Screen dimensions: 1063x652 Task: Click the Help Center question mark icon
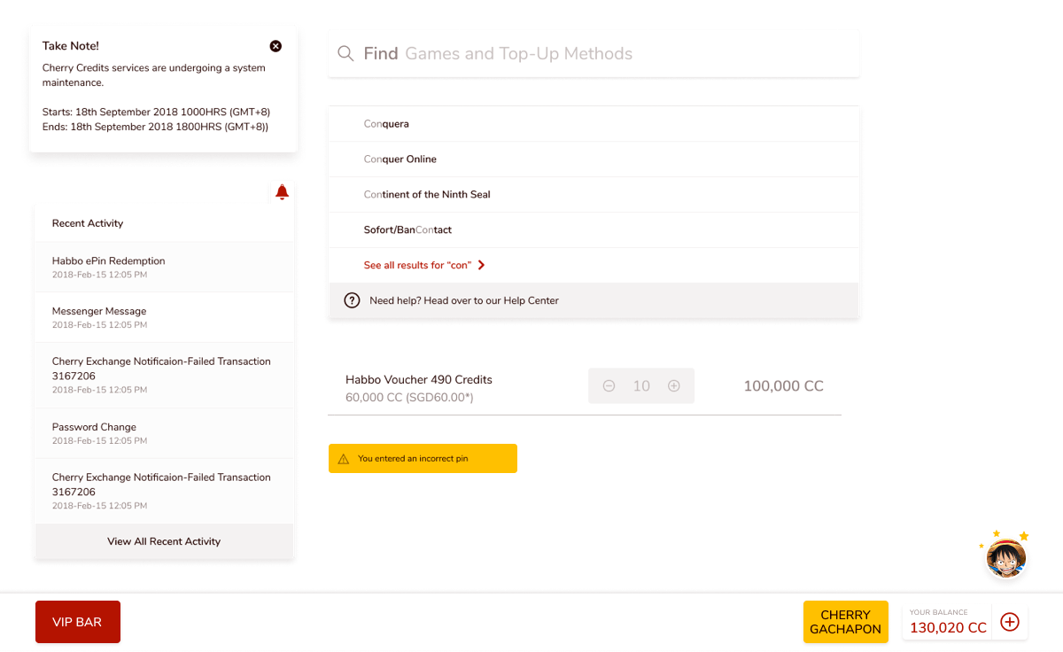tap(352, 300)
